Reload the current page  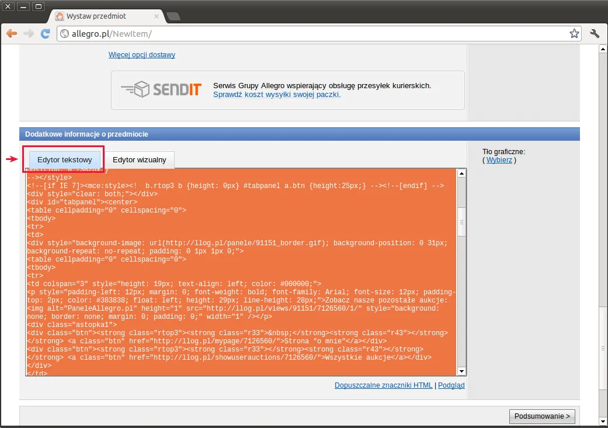45,33
